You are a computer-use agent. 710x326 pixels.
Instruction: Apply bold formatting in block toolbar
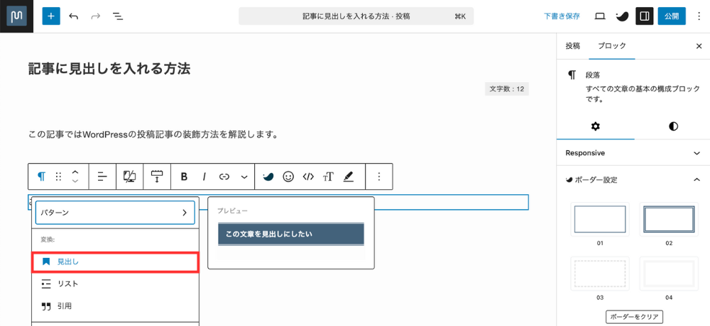(184, 176)
